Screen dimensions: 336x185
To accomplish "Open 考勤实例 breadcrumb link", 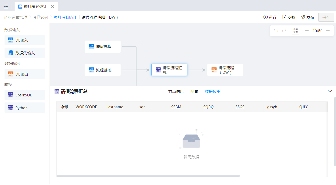I will (x=40, y=17).
